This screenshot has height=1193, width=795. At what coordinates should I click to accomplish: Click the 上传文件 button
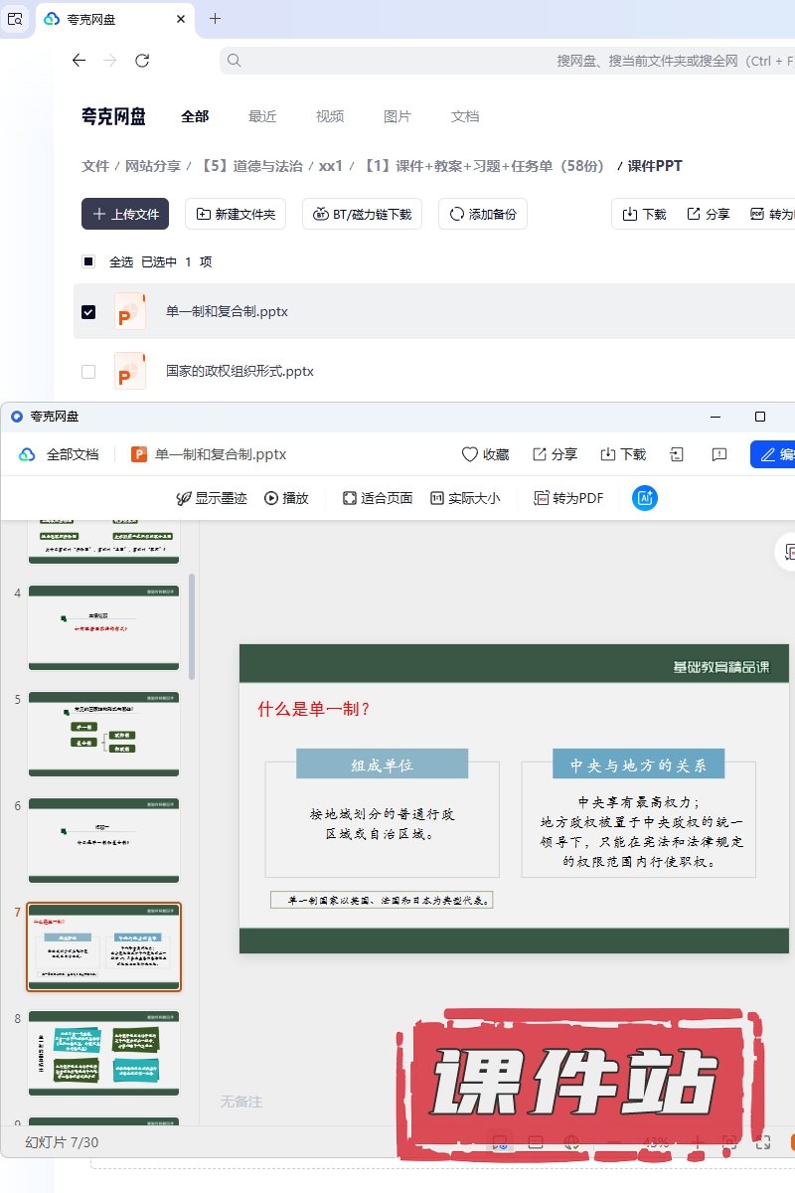[x=125, y=214]
